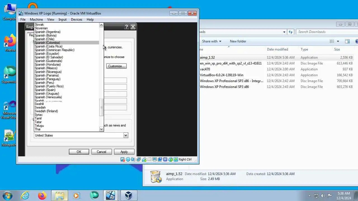
Task: Expand the Share with dropdown in Explorer
Action: coord(211,41)
